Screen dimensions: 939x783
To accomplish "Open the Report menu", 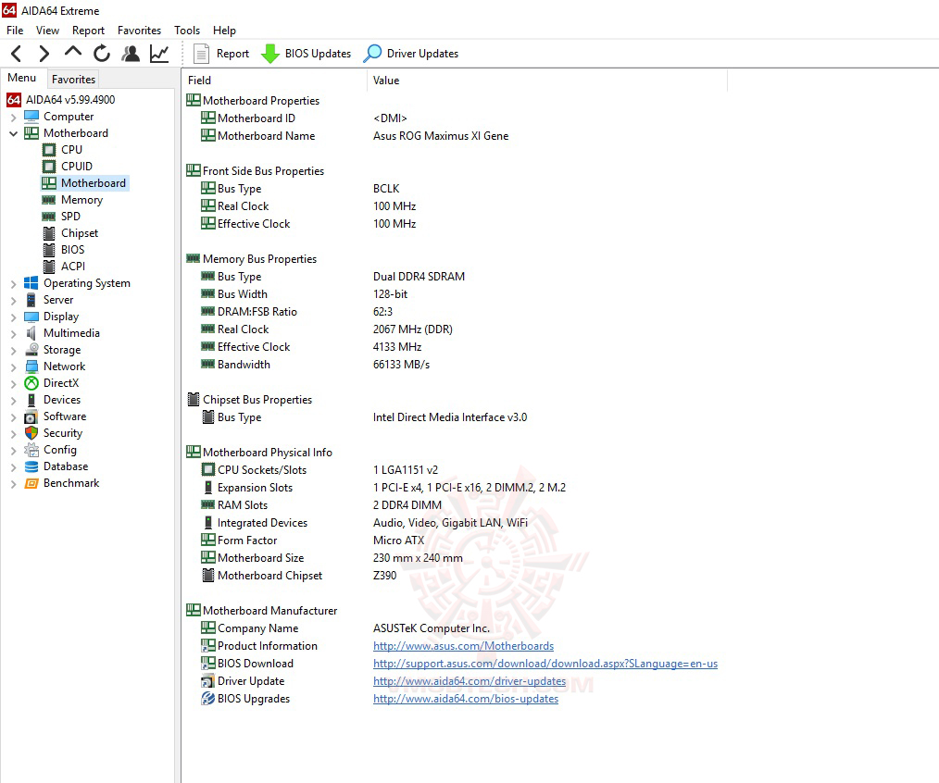I will 88,30.
